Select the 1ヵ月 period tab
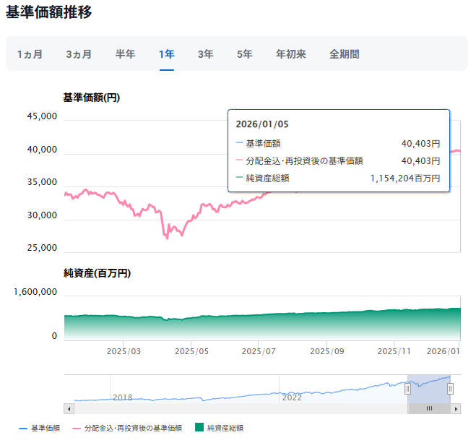 click(30, 54)
